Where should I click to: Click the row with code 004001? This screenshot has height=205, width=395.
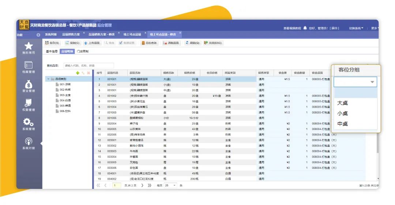click(230, 174)
